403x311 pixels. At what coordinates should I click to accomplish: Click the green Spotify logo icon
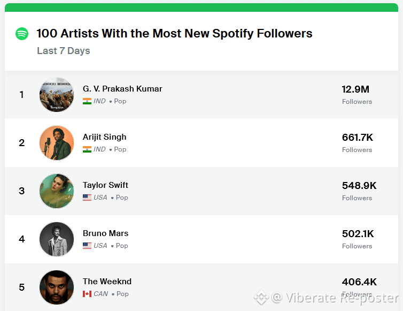click(x=22, y=34)
